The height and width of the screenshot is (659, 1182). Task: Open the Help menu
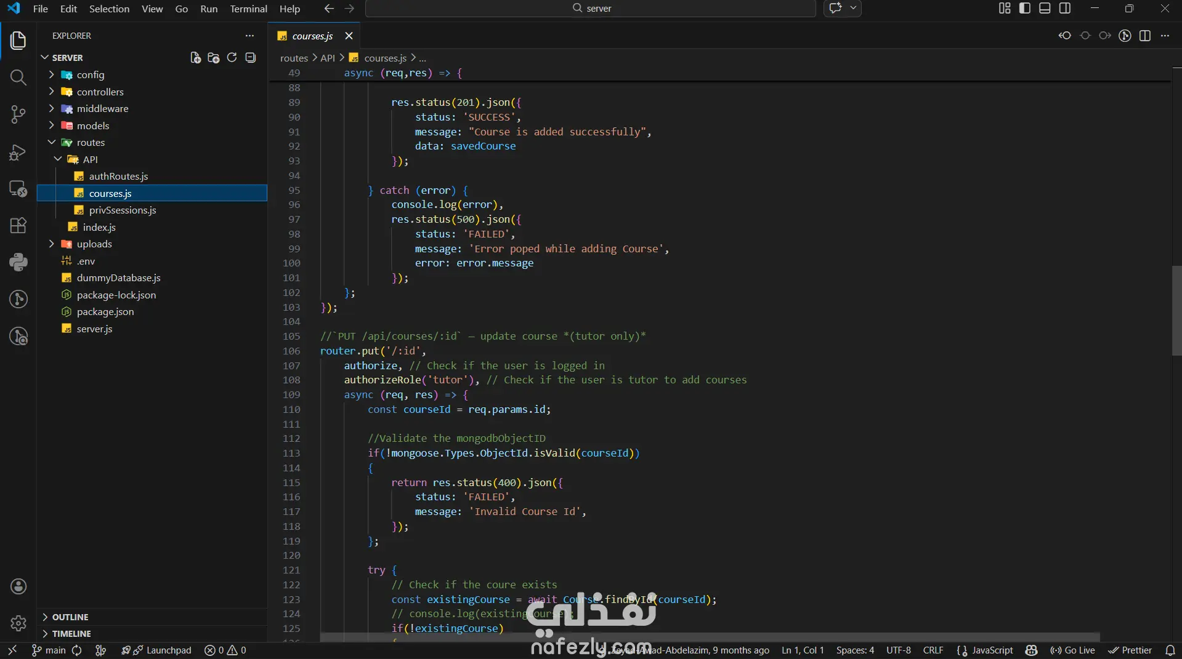click(x=289, y=9)
